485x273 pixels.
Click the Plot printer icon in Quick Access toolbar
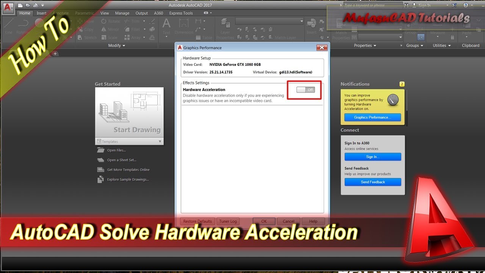(x=35, y=5)
